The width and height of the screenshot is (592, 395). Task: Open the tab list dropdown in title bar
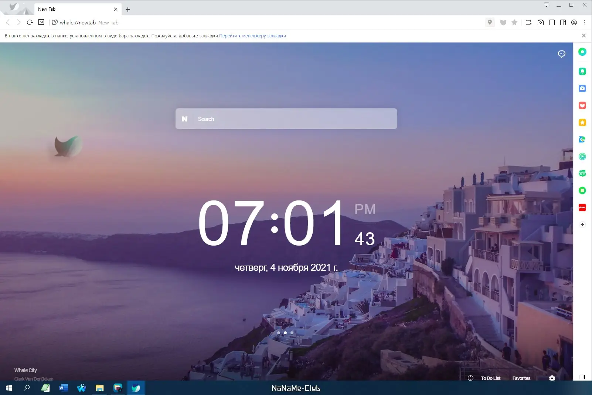[x=546, y=5]
